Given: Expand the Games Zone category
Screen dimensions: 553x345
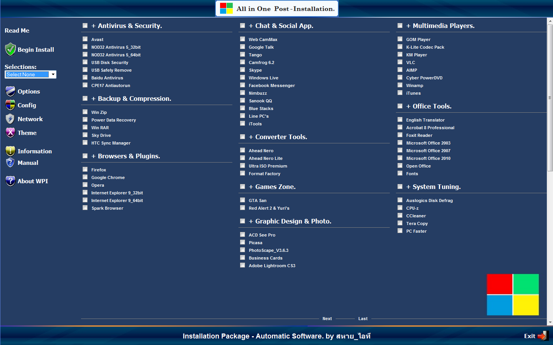Looking at the screenshot, I should pos(272,187).
